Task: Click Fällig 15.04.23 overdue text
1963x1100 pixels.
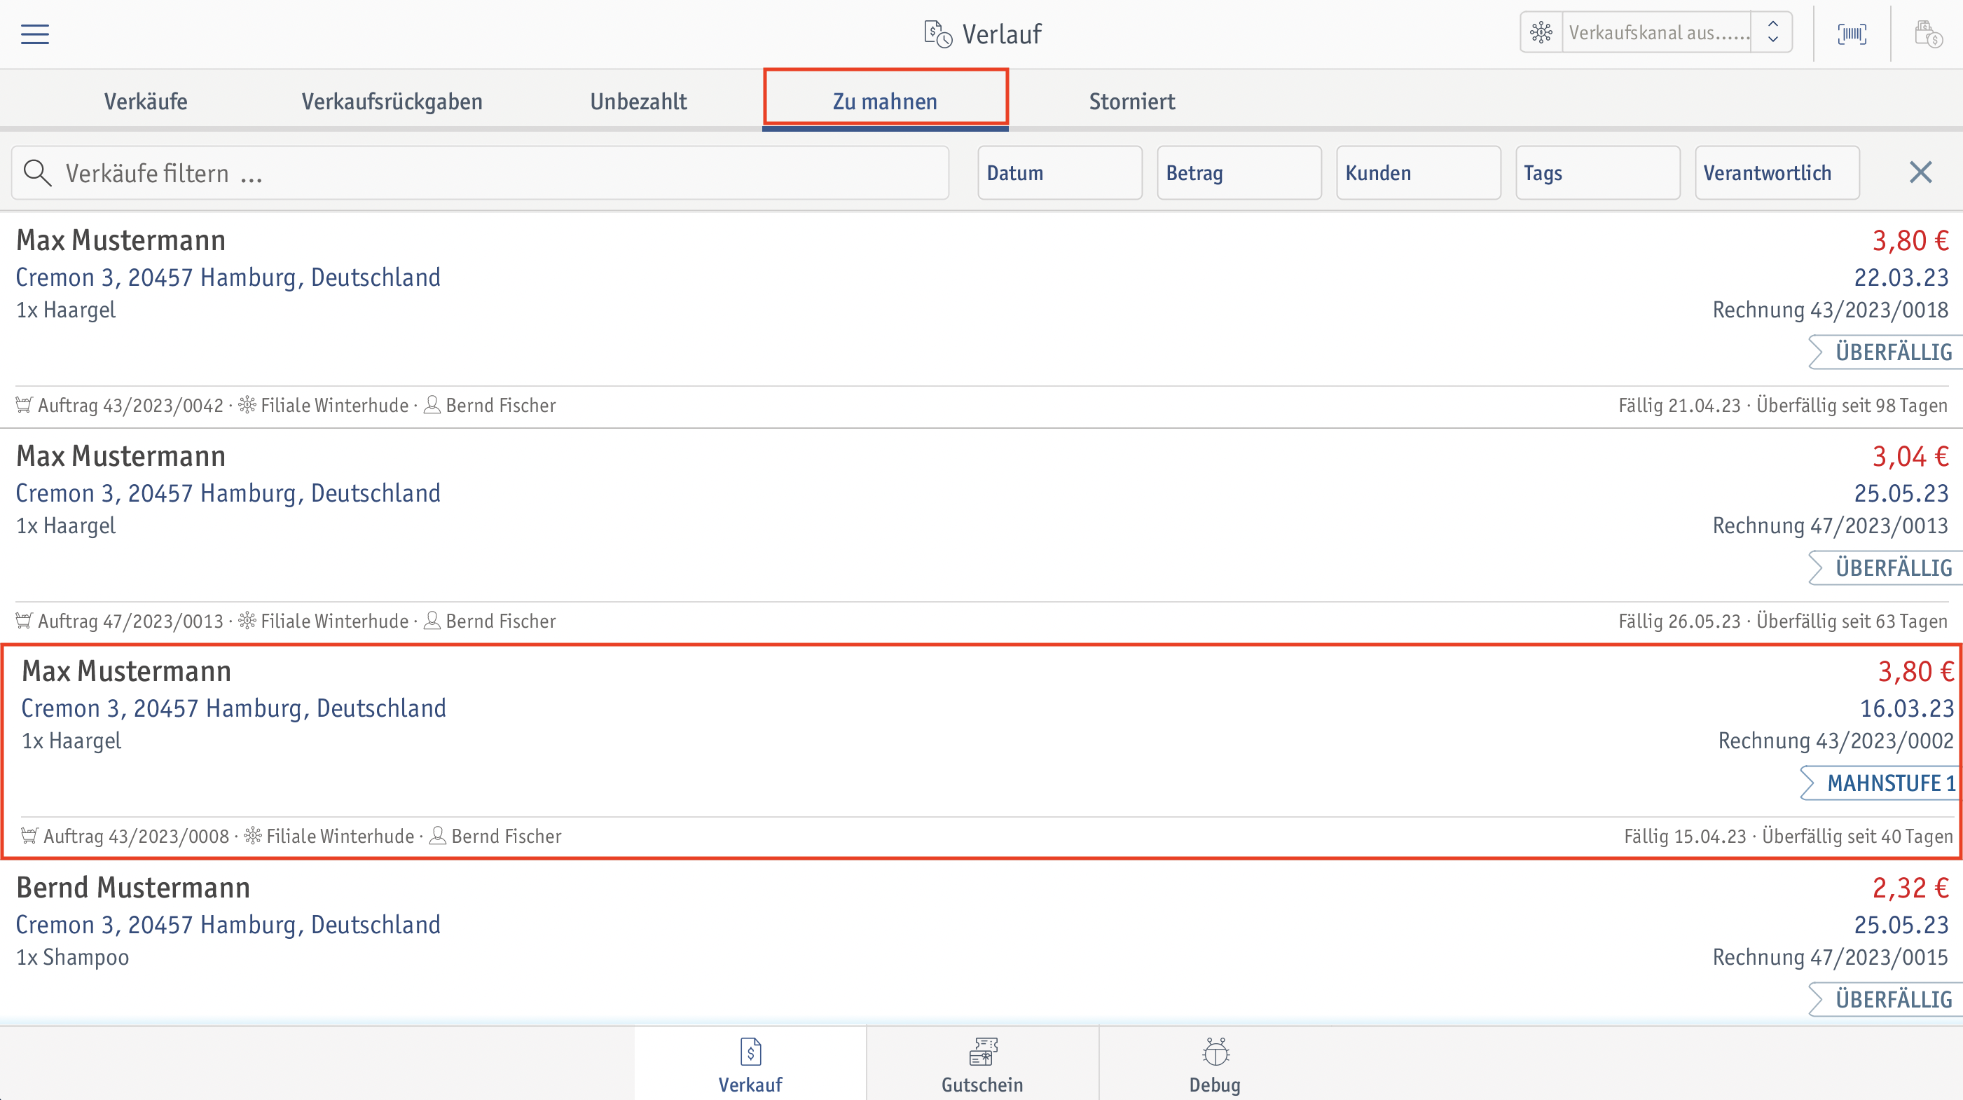Action: tap(1789, 837)
